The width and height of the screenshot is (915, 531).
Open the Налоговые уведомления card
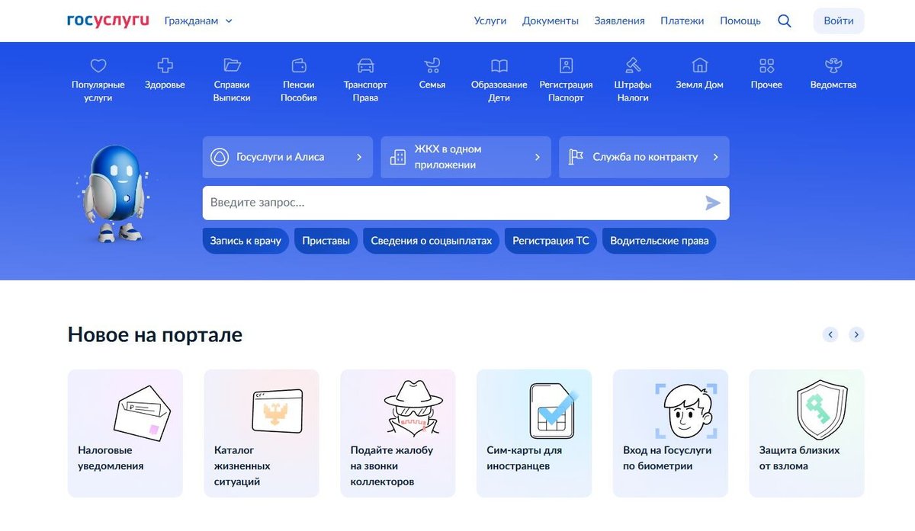coord(125,433)
